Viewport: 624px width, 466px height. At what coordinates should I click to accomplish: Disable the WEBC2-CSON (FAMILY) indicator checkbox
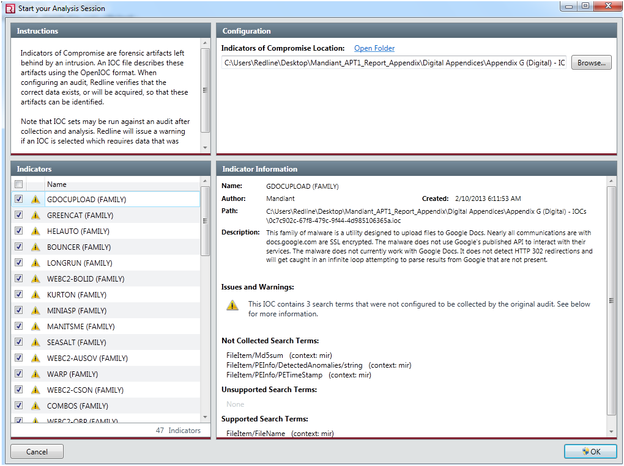(19, 390)
